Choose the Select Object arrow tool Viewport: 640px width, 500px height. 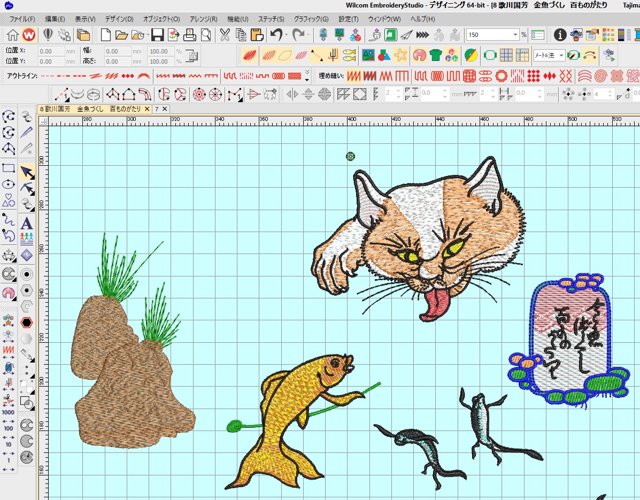(27, 172)
